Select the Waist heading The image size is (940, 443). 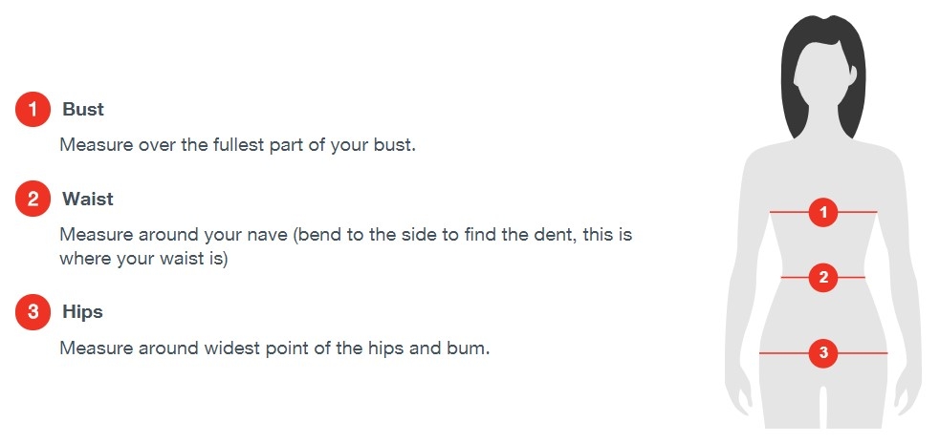(88, 200)
